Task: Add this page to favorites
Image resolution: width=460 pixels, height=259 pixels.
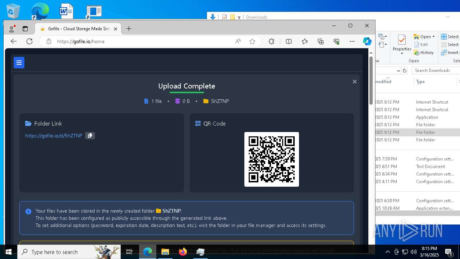Action: [x=252, y=41]
